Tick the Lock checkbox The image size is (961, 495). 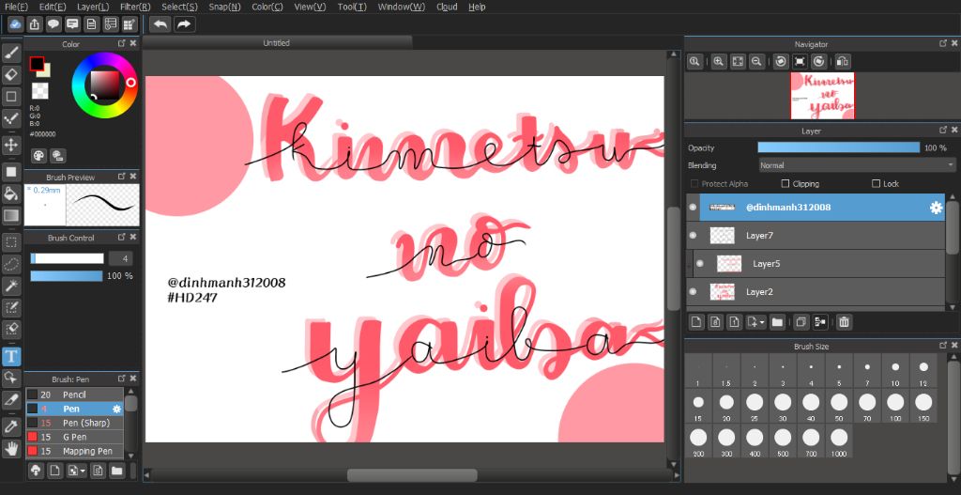click(x=876, y=184)
